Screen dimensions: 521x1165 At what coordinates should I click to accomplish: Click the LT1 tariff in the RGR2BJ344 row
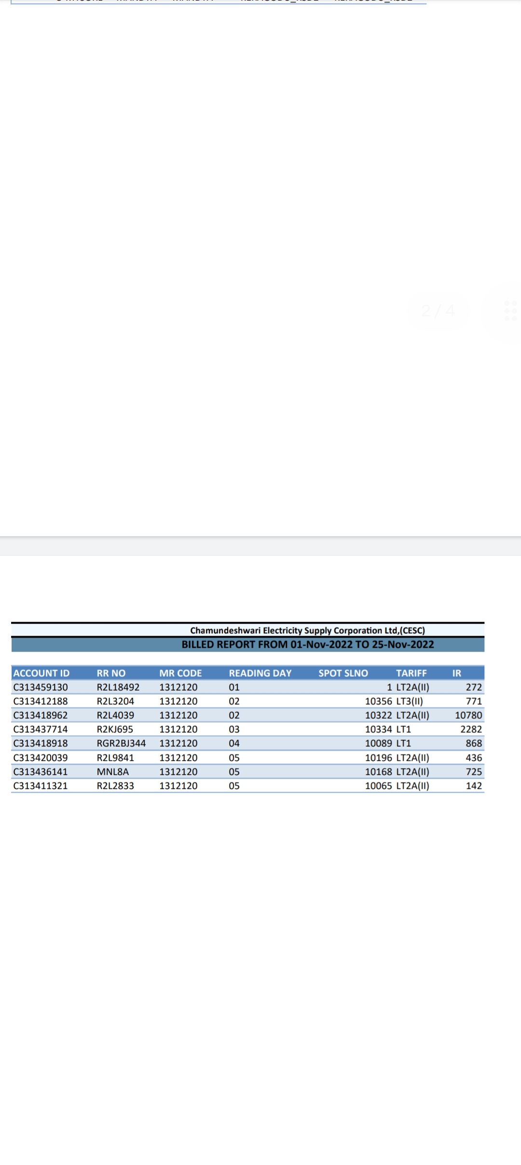[x=404, y=743]
